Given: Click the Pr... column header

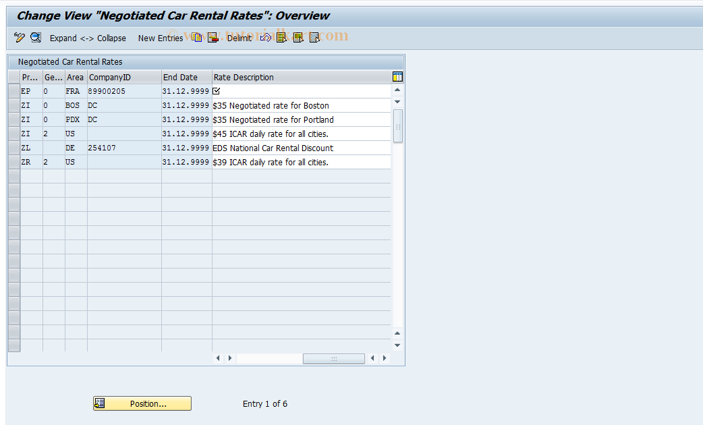Looking at the screenshot, I should (32, 77).
